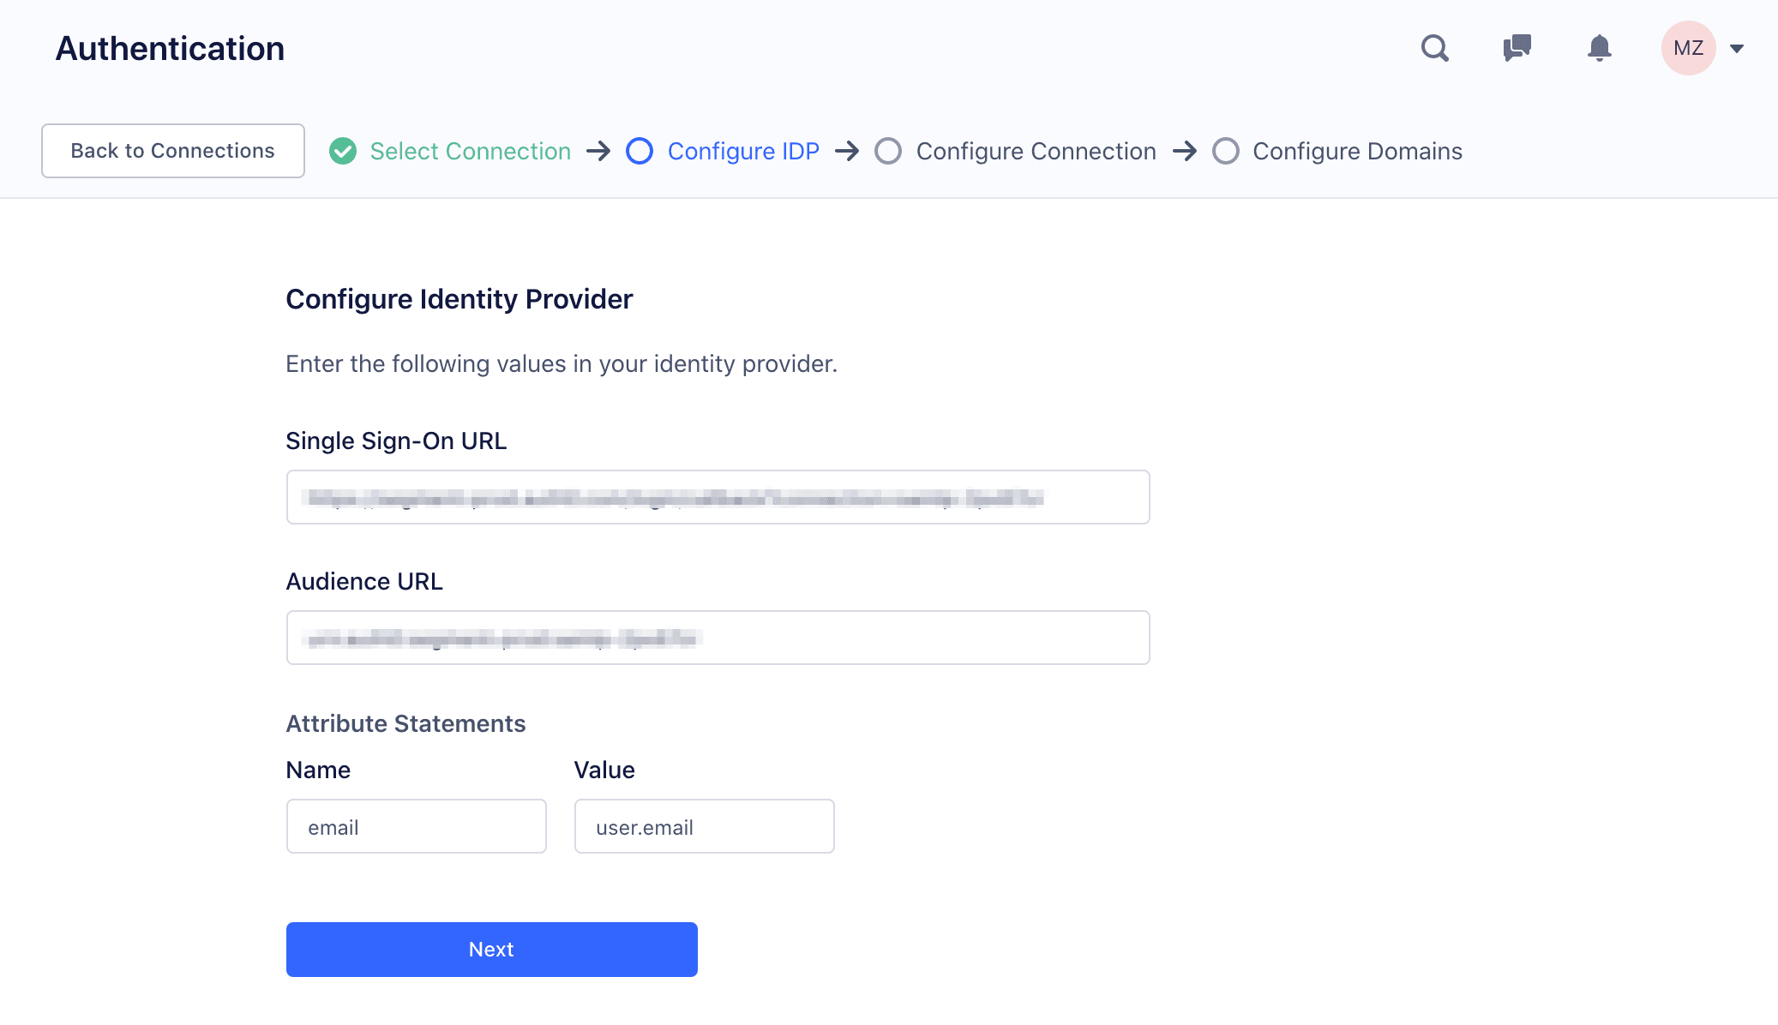1778x1025 pixels.
Task: Select the Configure Connection step circle
Action: point(889,151)
